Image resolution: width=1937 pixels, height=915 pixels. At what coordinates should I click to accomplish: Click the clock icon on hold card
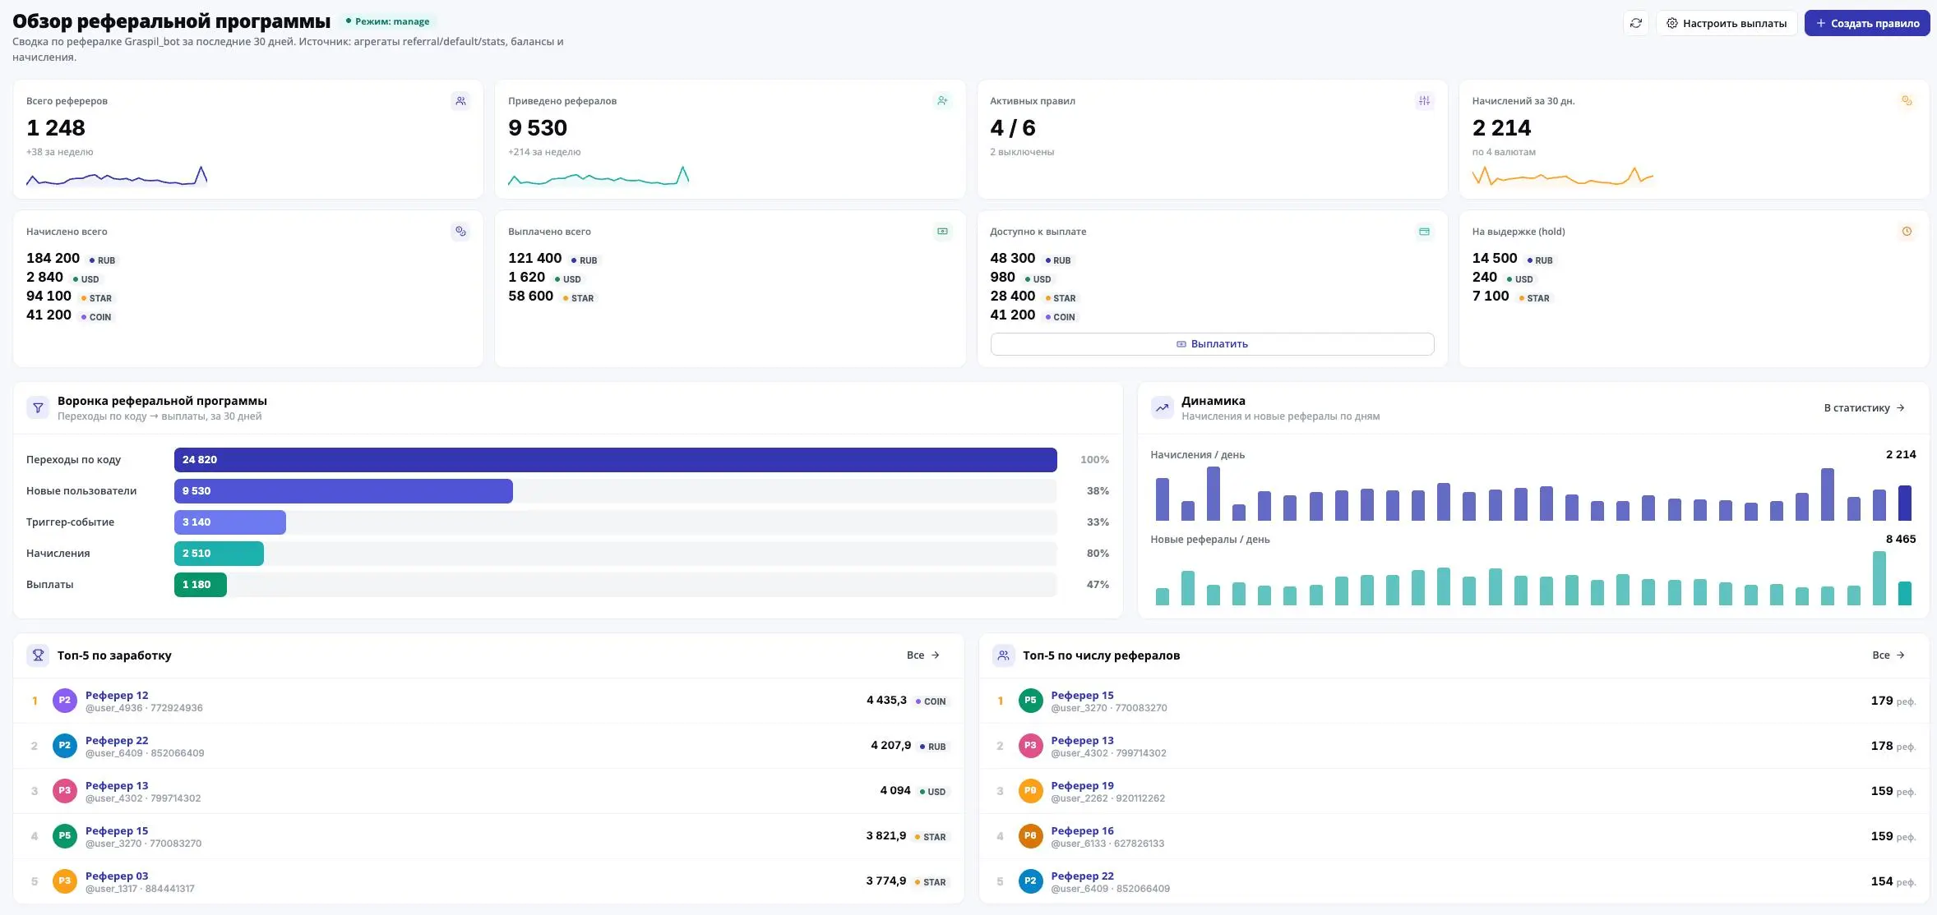coord(1907,232)
